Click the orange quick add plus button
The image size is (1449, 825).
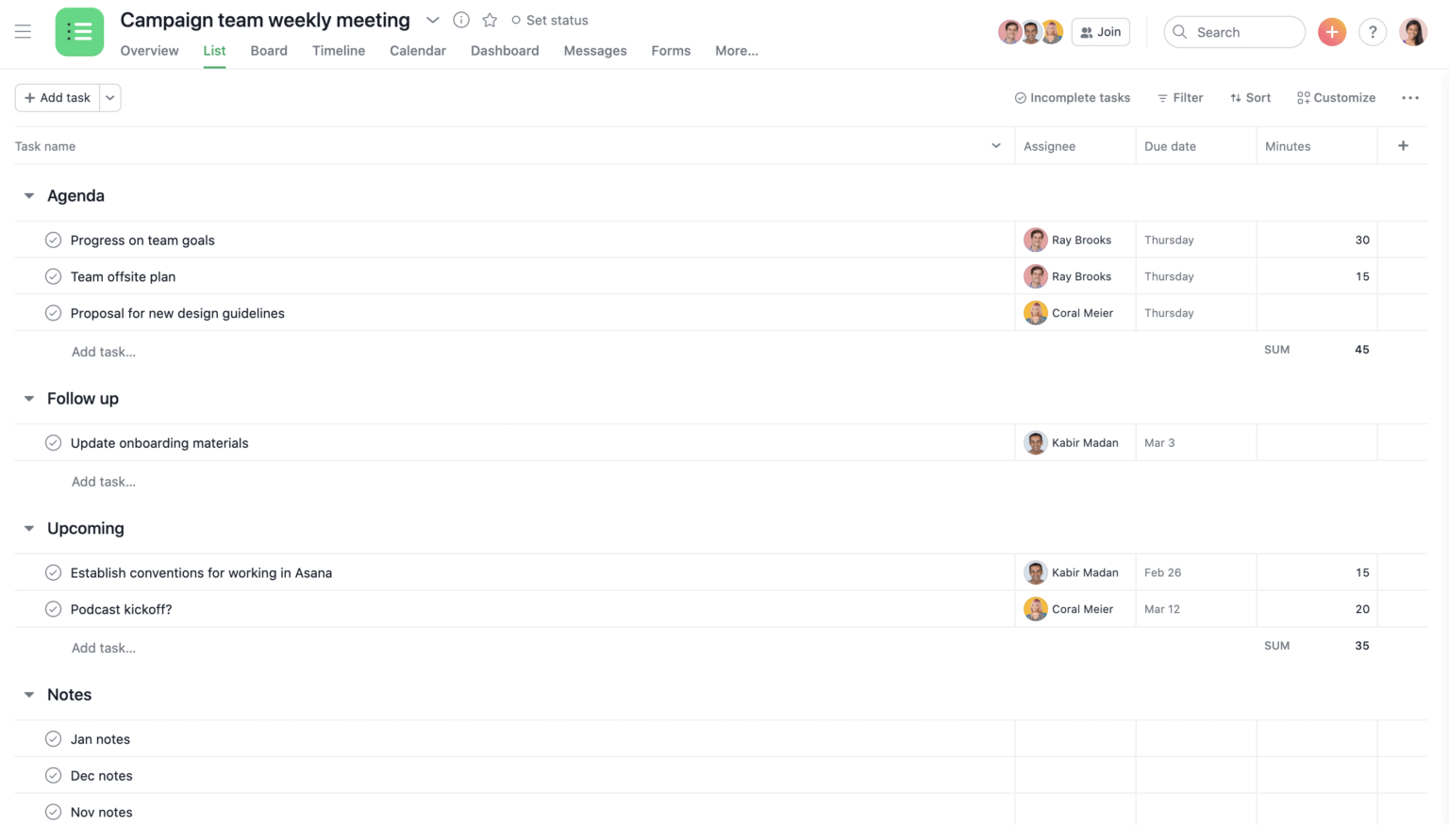tap(1332, 32)
